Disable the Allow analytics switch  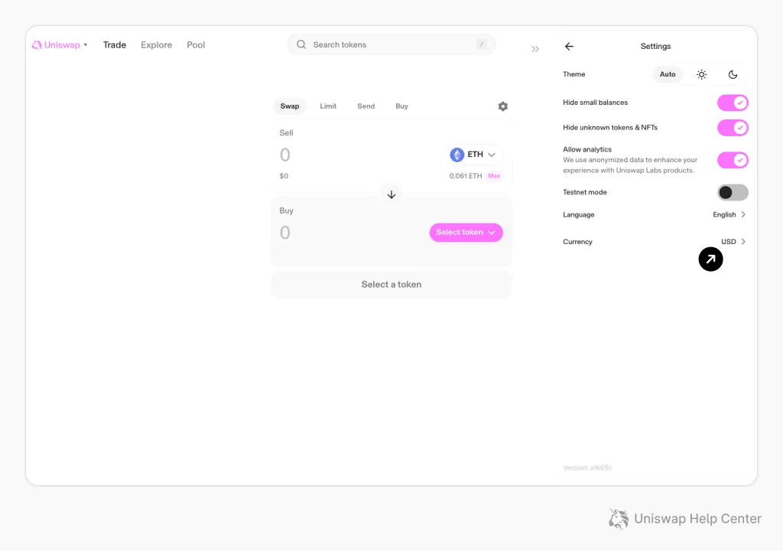tap(733, 160)
